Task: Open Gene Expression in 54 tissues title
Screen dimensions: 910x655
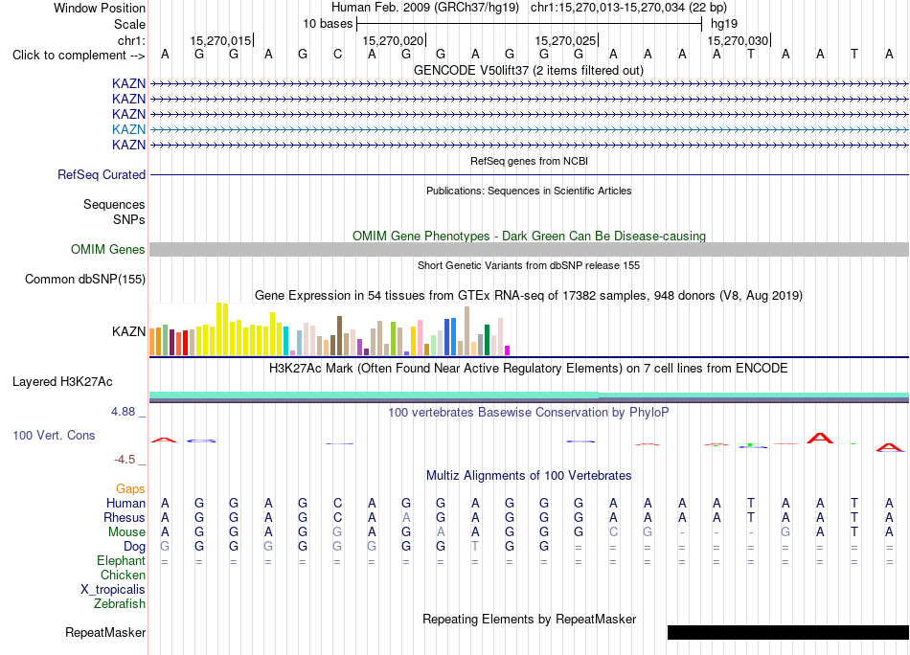Action: pyautogui.click(x=529, y=295)
